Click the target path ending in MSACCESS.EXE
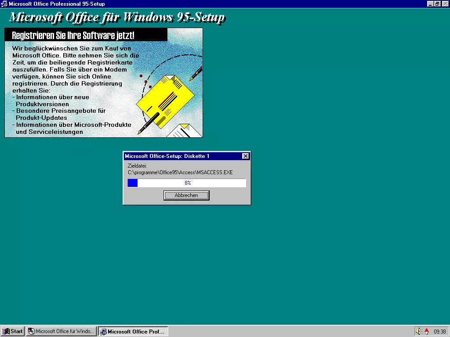 (180, 172)
